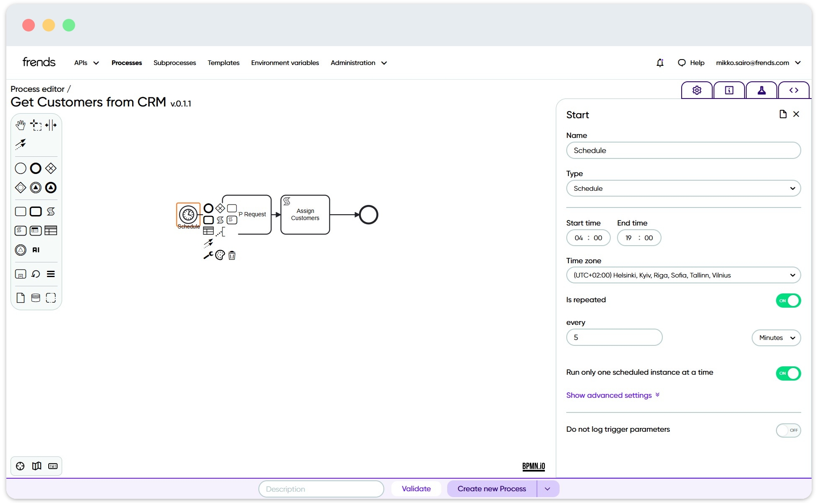The image size is (818, 503).
Task: Select the hand tool in the palette
Action: [20, 124]
